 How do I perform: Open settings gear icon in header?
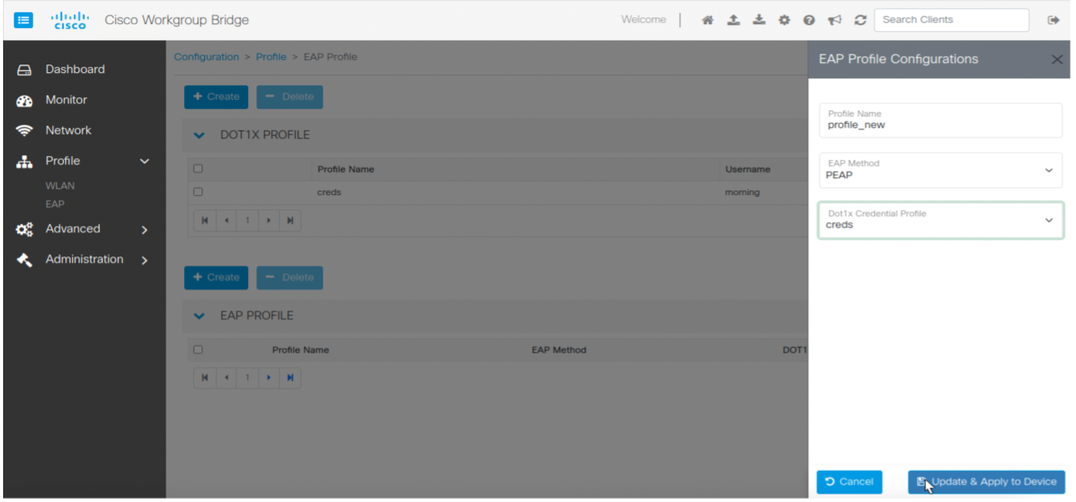[784, 20]
